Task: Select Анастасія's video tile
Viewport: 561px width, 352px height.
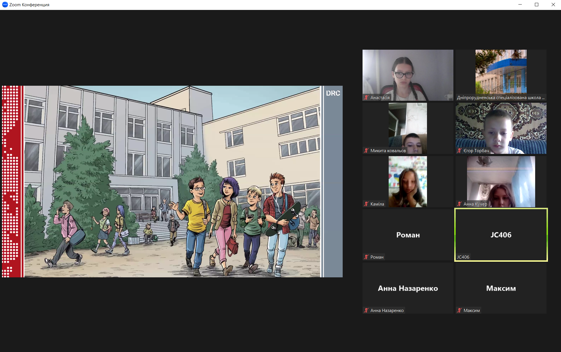Action: tap(408, 74)
